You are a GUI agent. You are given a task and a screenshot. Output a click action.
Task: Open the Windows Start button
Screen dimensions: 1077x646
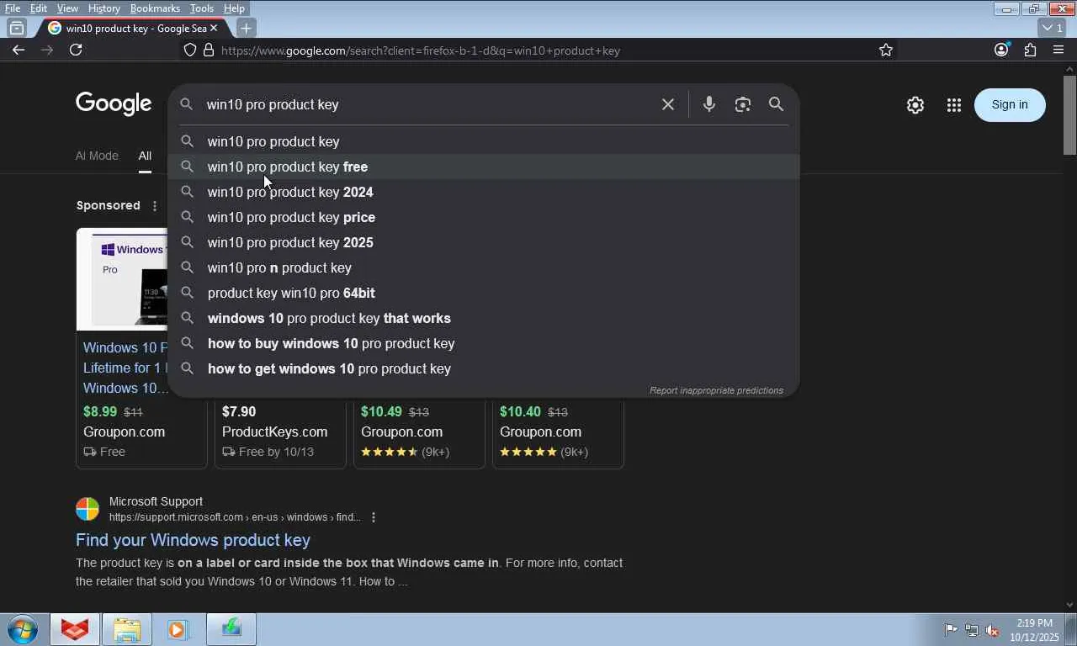click(23, 629)
